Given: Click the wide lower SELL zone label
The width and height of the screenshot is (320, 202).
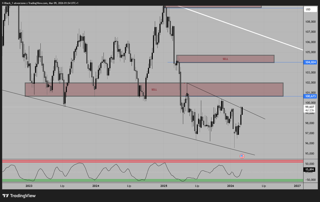Looking at the screenshot, I should 154,90.
